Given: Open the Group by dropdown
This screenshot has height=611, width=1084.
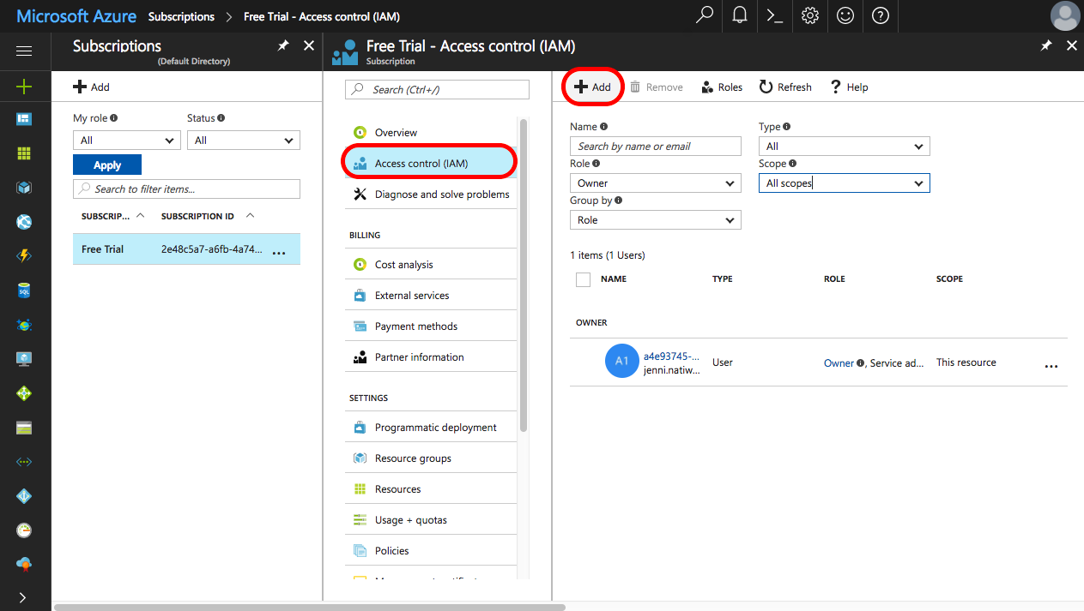Looking at the screenshot, I should point(656,220).
